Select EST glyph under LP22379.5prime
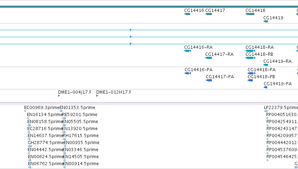The width and height of the screenshot is (298, 169). (x=266, y=111)
